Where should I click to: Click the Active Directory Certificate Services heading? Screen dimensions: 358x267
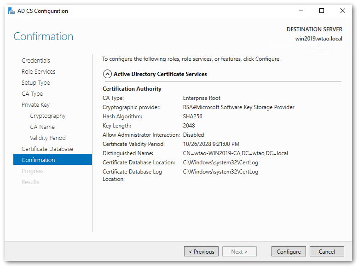tap(160, 74)
